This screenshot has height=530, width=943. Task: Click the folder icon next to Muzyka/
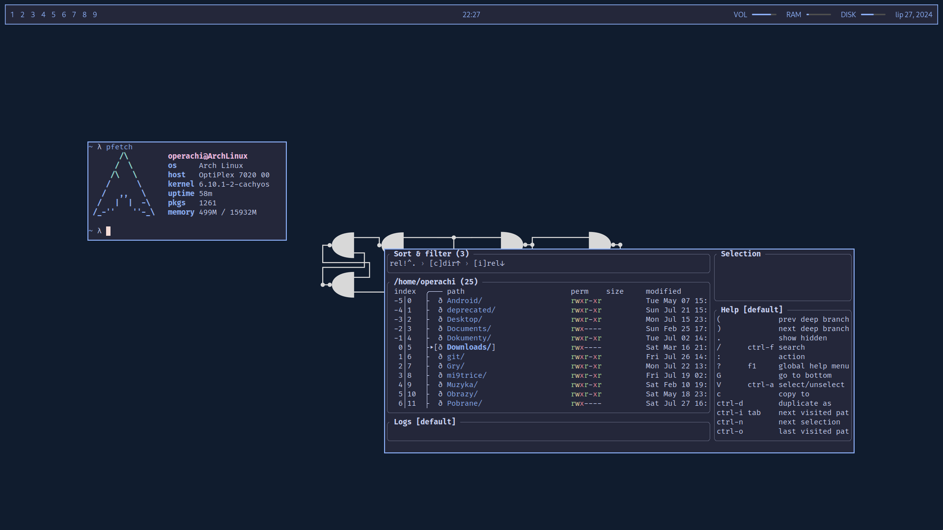point(440,385)
